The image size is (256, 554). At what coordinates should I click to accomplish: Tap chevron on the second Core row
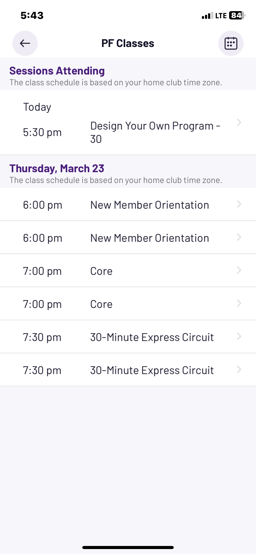pyautogui.click(x=239, y=303)
